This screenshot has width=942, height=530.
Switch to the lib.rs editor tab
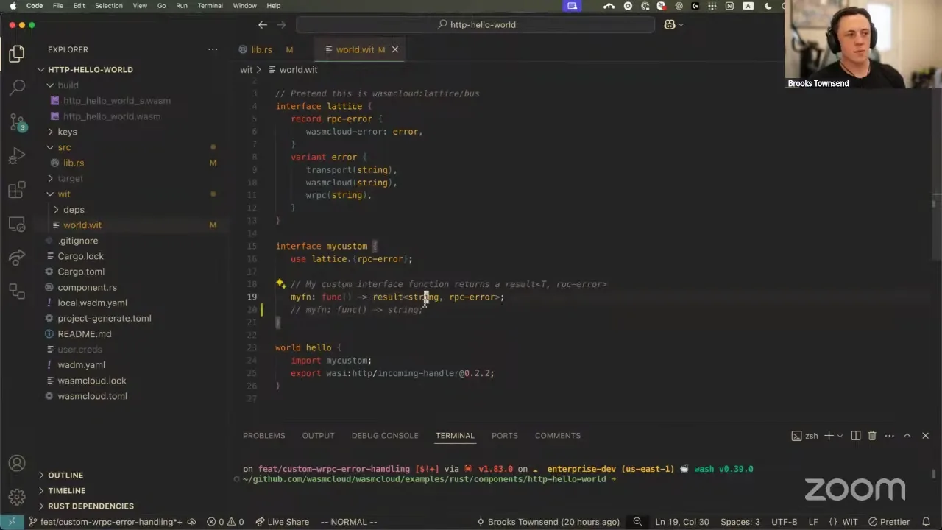(x=262, y=49)
